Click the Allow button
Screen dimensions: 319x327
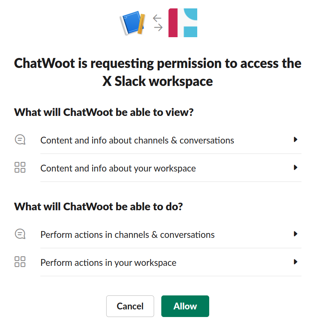pyautogui.click(x=185, y=306)
